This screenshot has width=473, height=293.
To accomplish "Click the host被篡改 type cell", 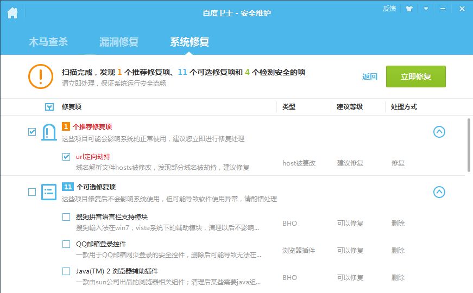I will coord(299,163).
